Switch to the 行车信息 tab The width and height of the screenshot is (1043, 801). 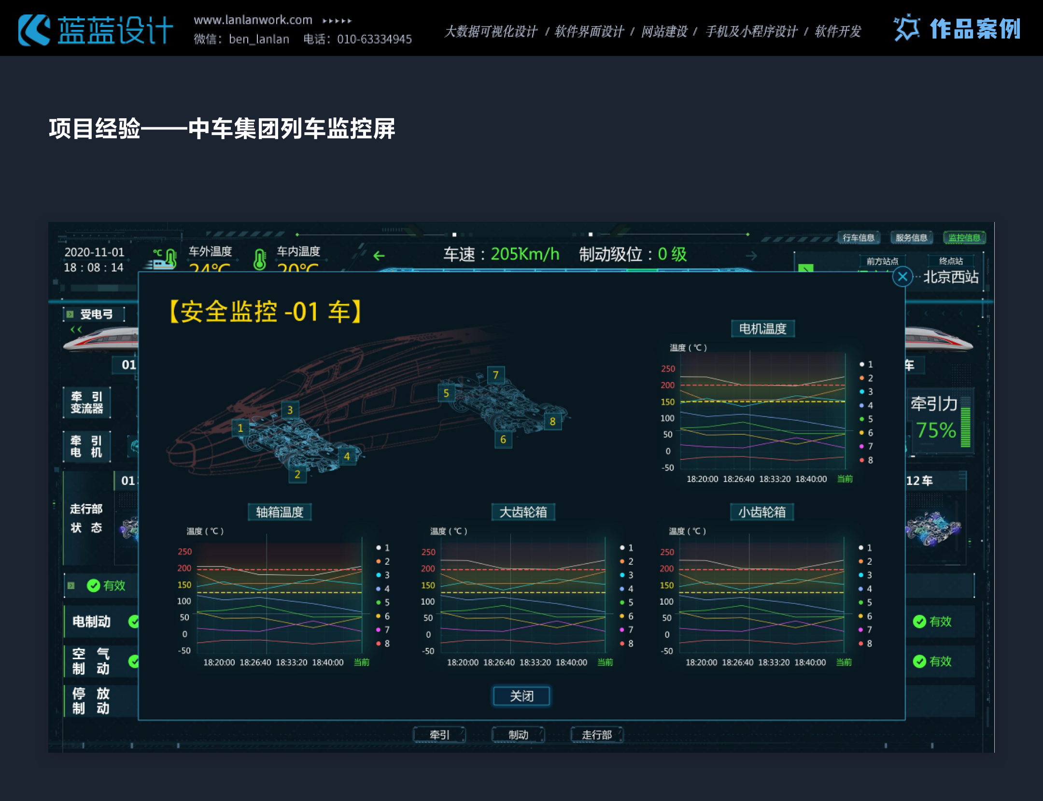coord(858,237)
